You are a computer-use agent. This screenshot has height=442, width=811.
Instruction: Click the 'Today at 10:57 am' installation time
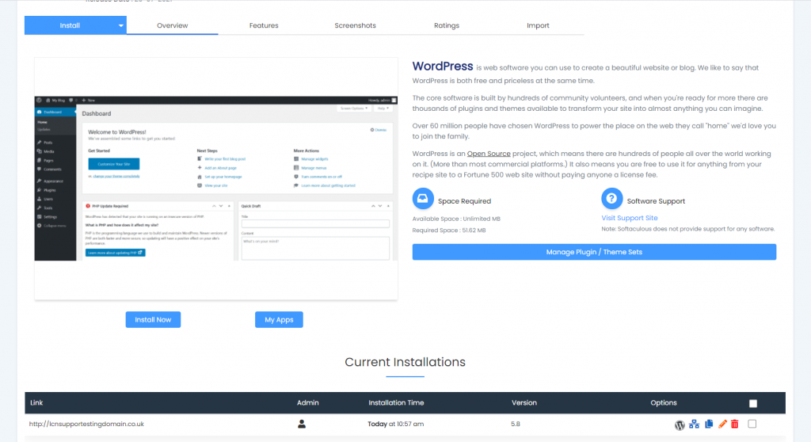coord(396,424)
